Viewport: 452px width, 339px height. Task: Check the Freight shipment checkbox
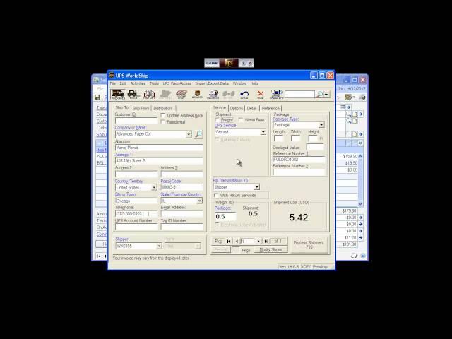point(217,120)
